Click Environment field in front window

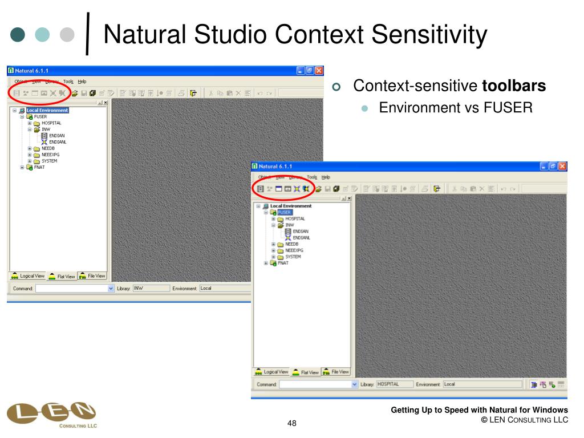click(482, 384)
